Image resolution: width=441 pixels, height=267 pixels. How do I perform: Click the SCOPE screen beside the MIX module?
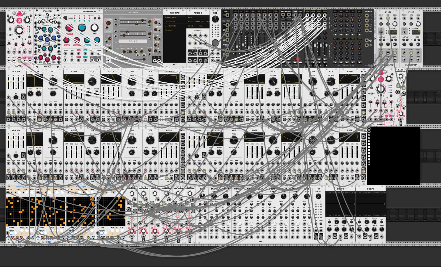(x=340, y=203)
